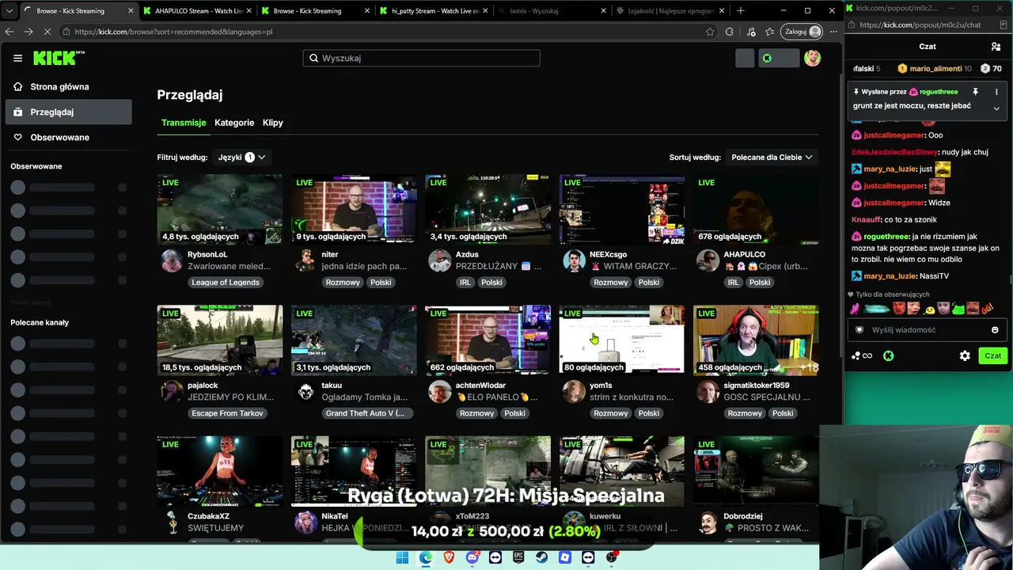Click the green Czat send button
The image size is (1013, 570).
(992, 356)
